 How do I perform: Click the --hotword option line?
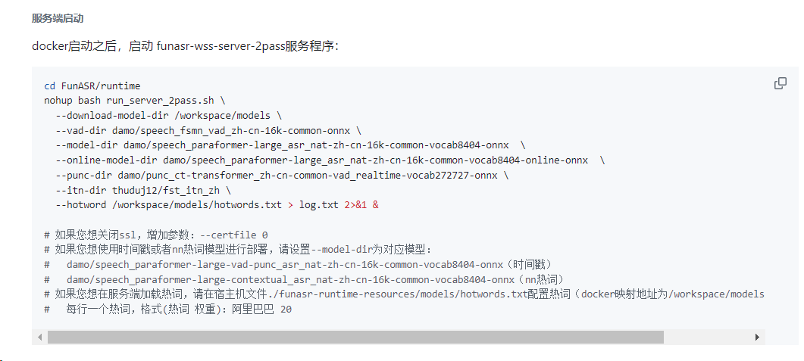[x=217, y=205]
